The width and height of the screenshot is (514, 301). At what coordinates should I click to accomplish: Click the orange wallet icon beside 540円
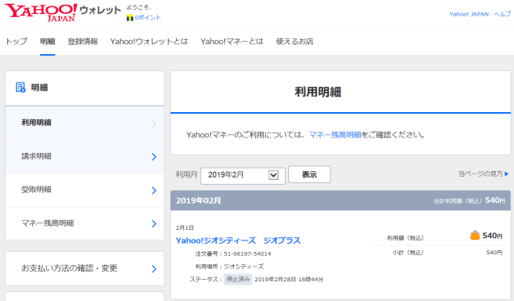pyautogui.click(x=475, y=236)
